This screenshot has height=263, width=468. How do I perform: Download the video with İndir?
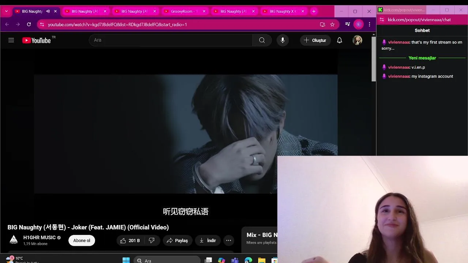(x=208, y=240)
